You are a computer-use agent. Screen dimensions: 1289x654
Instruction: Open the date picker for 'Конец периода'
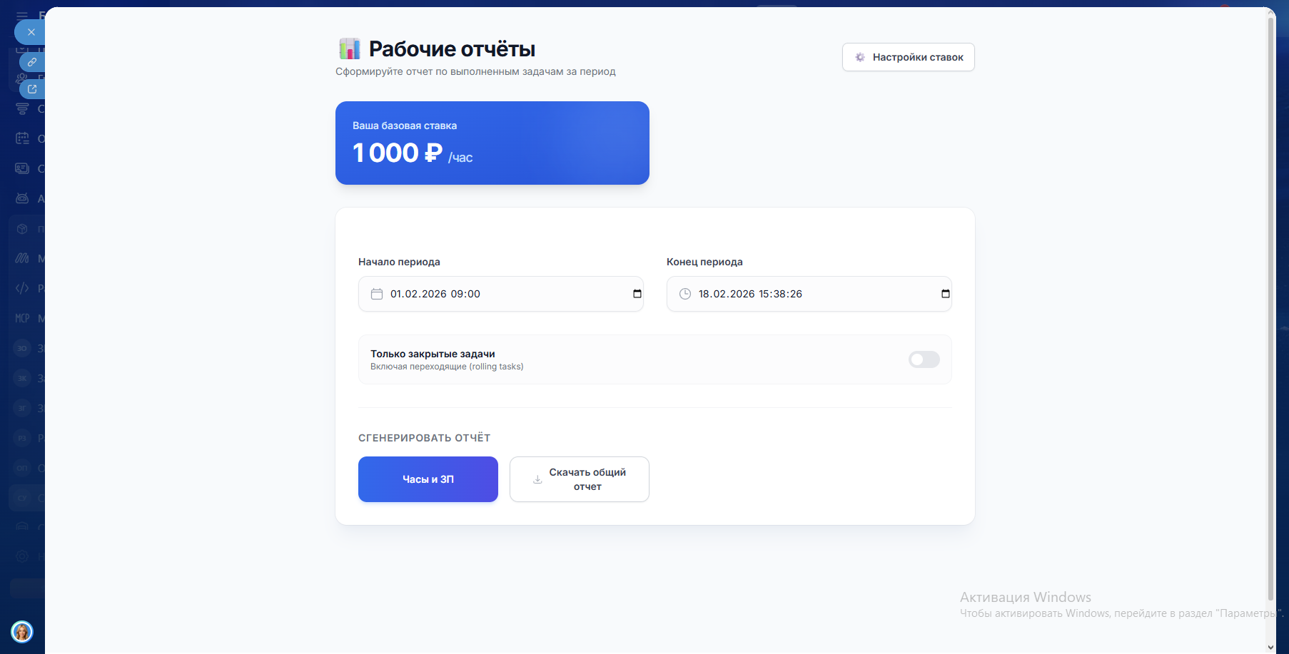946,294
